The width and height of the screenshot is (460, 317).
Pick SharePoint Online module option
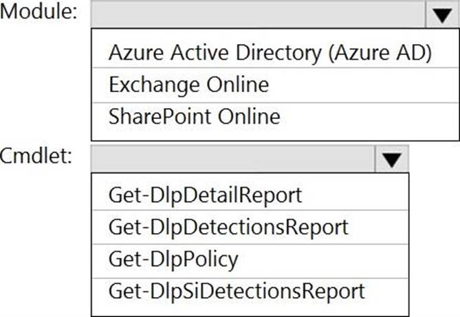194,116
